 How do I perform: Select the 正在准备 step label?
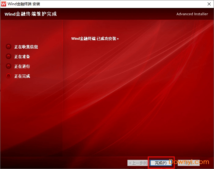(22, 57)
